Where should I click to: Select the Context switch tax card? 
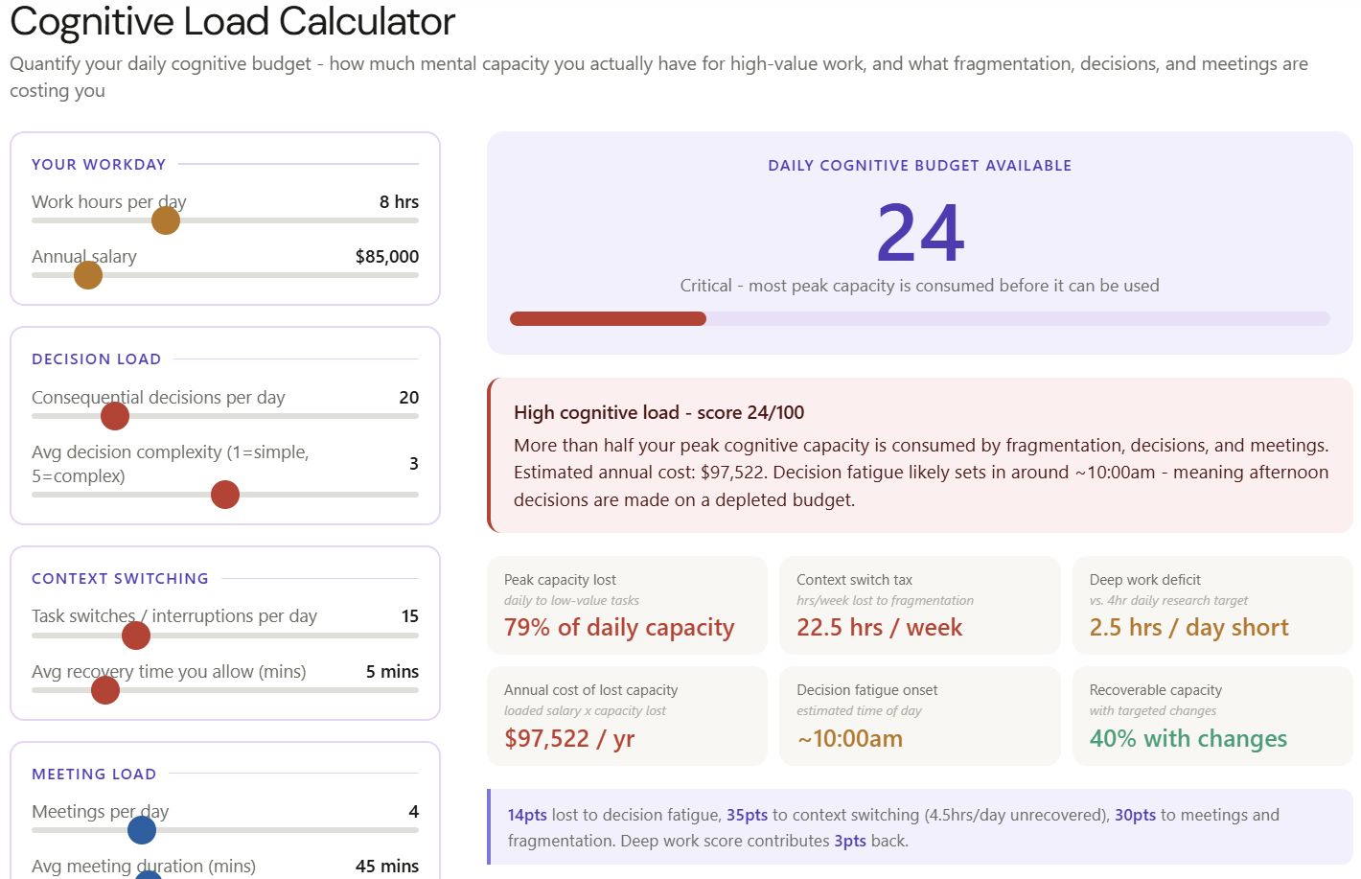(919, 606)
